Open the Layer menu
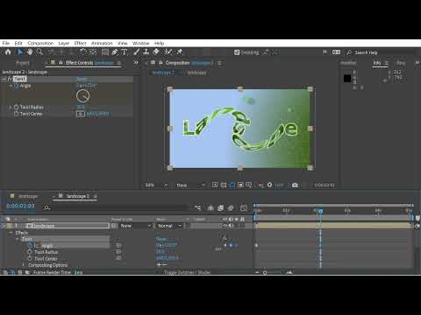The height and width of the screenshot is (315, 421). (x=64, y=43)
